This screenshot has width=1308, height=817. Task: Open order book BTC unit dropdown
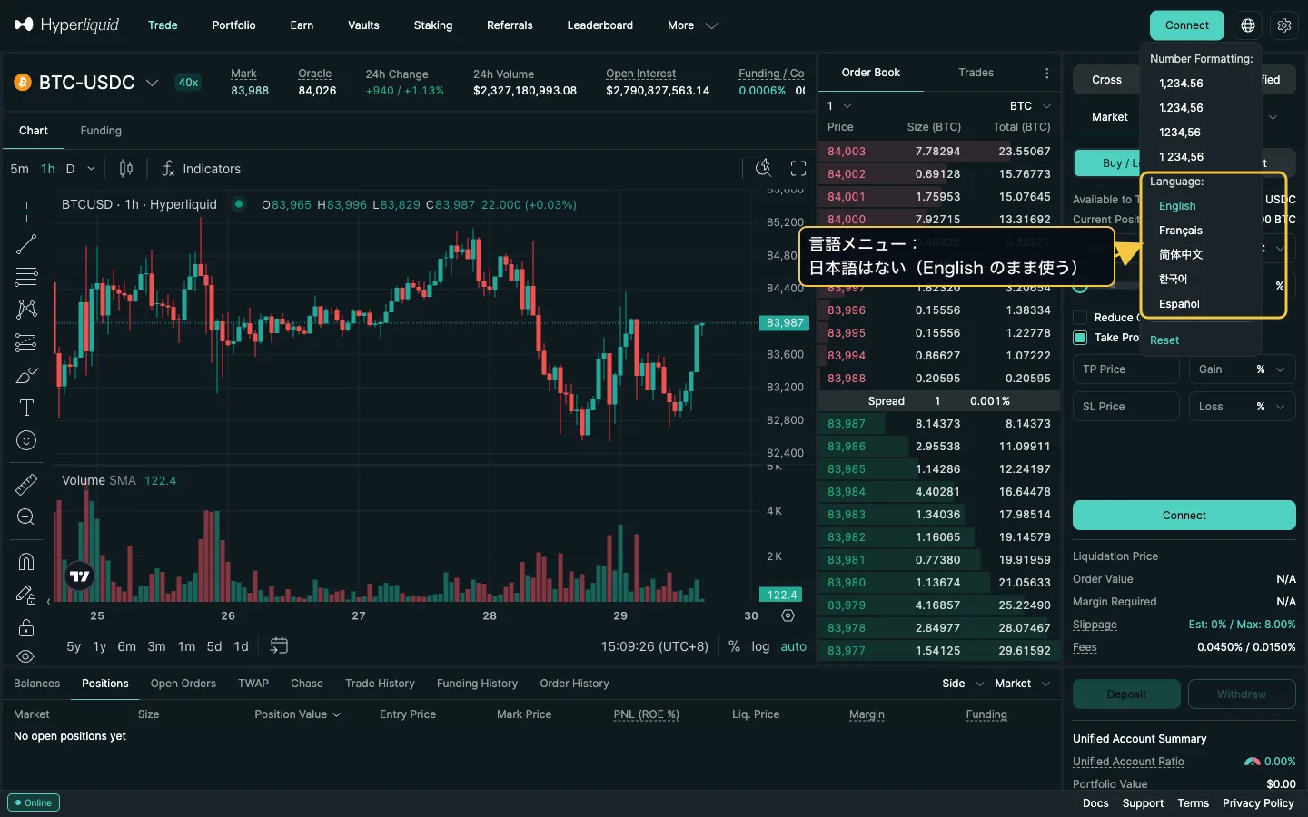tap(1030, 106)
